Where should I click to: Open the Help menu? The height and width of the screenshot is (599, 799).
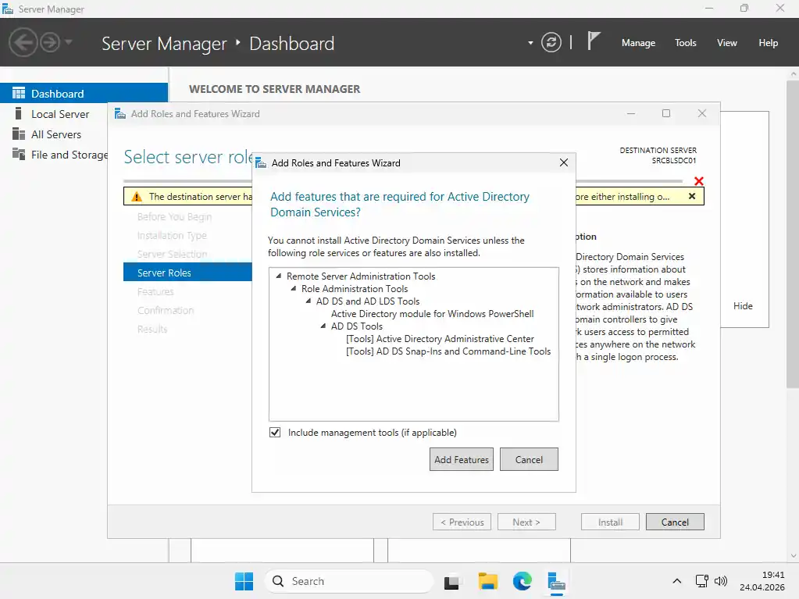pyautogui.click(x=768, y=43)
